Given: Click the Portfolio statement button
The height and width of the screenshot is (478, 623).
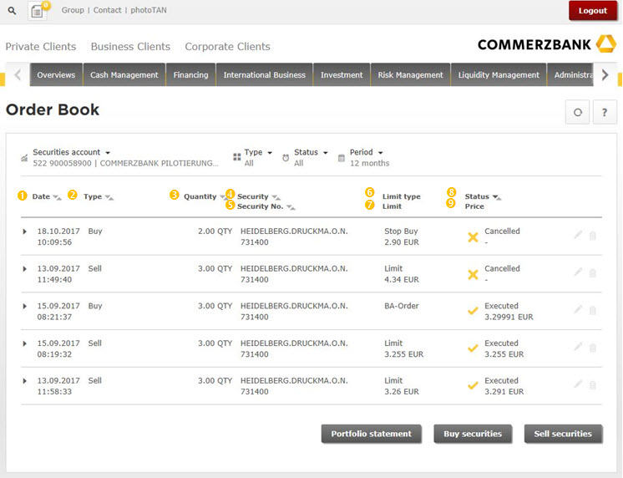Looking at the screenshot, I should (371, 434).
